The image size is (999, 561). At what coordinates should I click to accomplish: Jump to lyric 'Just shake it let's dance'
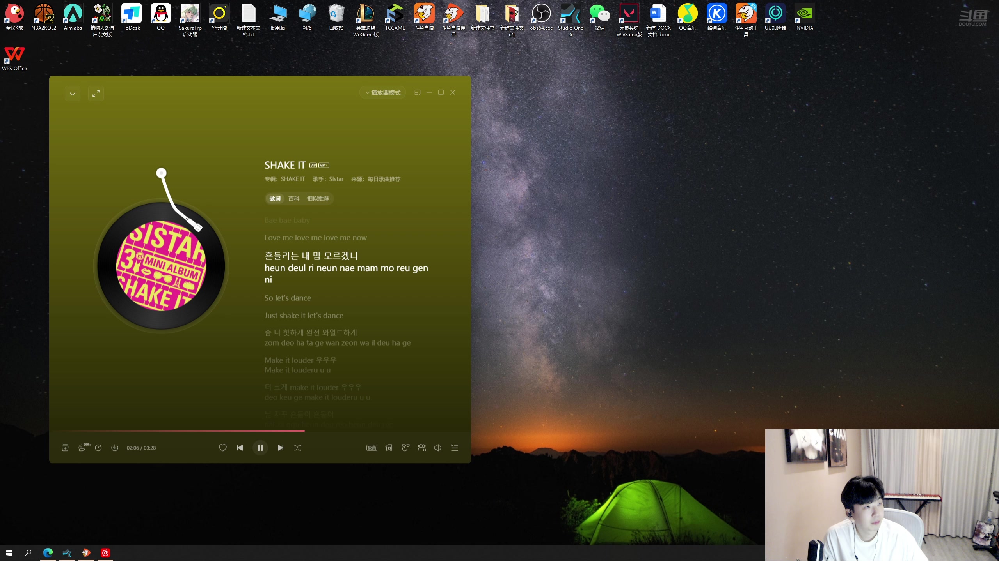[304, 316]
